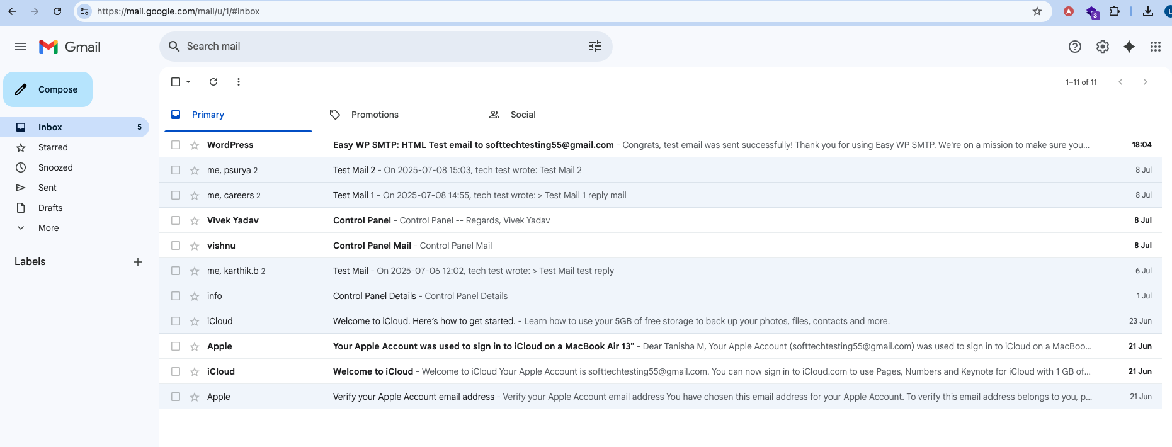This screenshot has height=447, width=1172.
Task: Open the search filter options icon
Action: 595,46
